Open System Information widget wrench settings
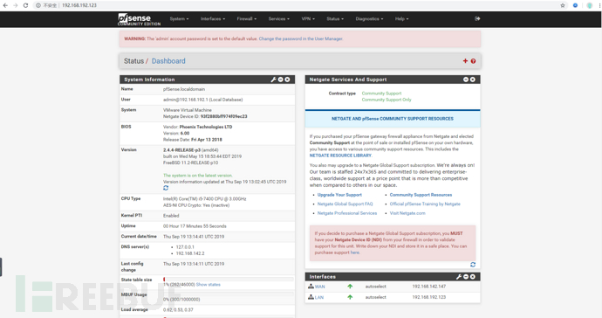602x318 pixels. tap(273, 79)
